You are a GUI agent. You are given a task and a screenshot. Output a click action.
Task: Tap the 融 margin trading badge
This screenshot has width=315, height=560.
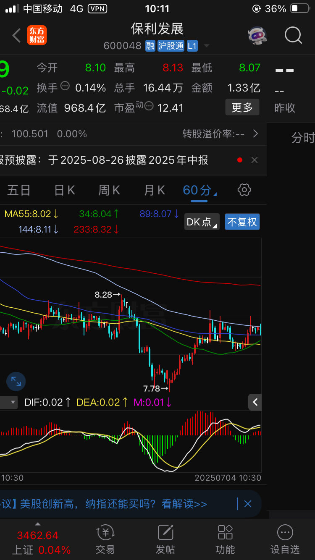150,46
